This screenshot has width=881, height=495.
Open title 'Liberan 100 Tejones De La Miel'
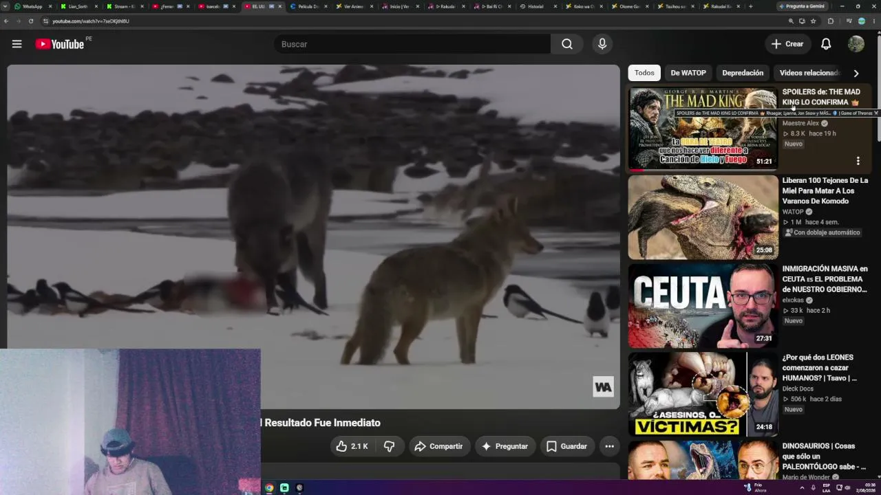[825, 190]
